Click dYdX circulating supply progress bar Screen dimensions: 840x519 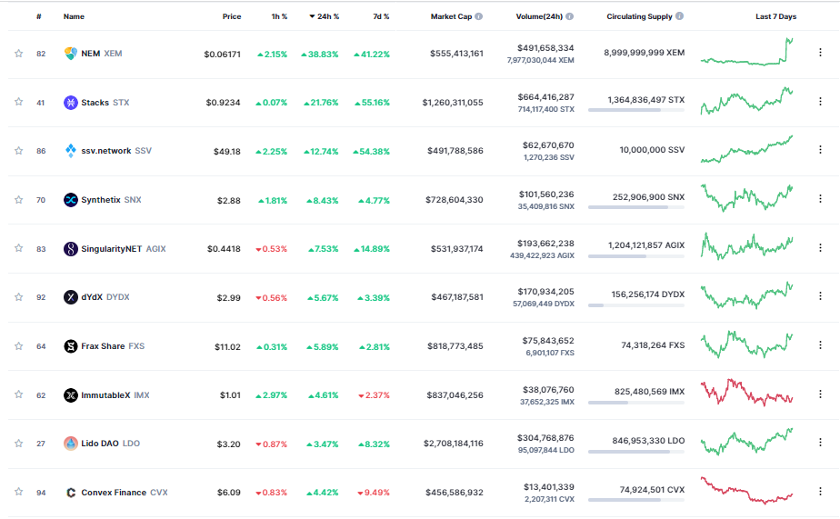[635, 305]
